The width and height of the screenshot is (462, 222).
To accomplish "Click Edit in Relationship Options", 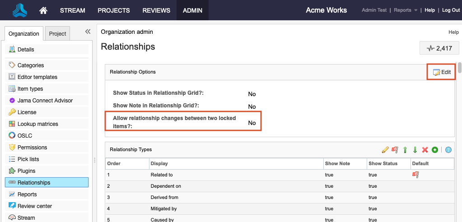I will coord(442,72).
